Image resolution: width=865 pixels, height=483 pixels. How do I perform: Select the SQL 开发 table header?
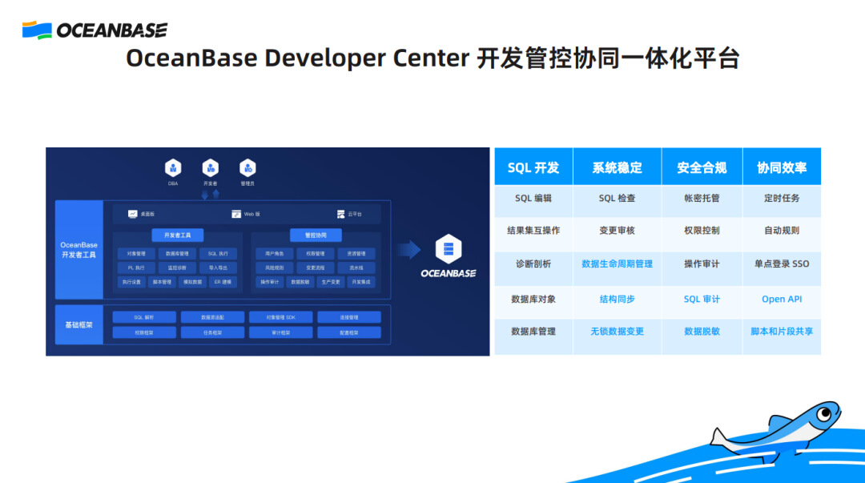tap(533, 167)
